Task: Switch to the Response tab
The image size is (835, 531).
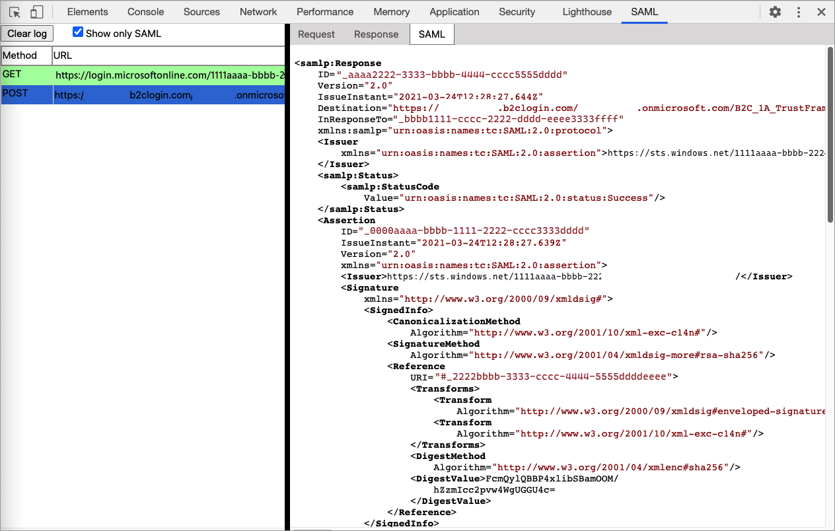Action: click(x=376, y=34)
